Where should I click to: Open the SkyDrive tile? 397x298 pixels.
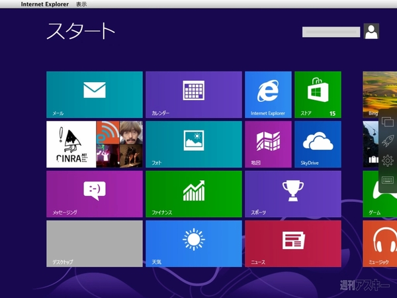pyautogui.click(x=318, y=144)
